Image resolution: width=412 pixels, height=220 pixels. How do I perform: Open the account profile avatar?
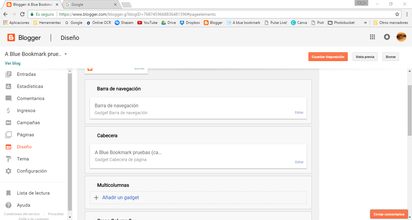tap(401, 37)
